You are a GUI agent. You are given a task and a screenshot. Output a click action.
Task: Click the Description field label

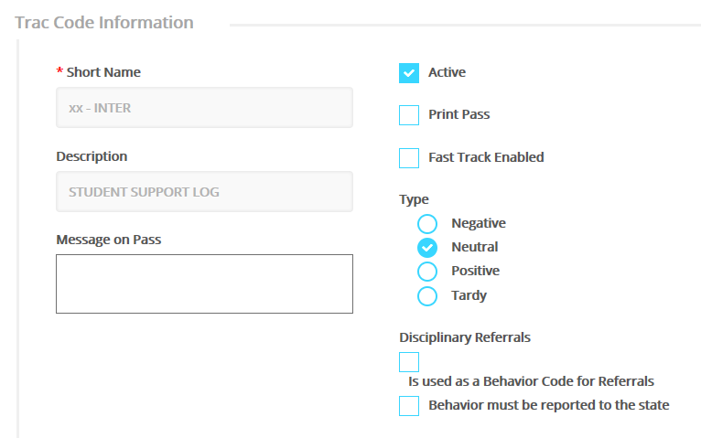92,156
